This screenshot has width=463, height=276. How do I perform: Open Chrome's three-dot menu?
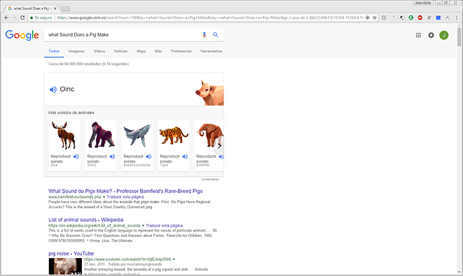click(456, 18)
